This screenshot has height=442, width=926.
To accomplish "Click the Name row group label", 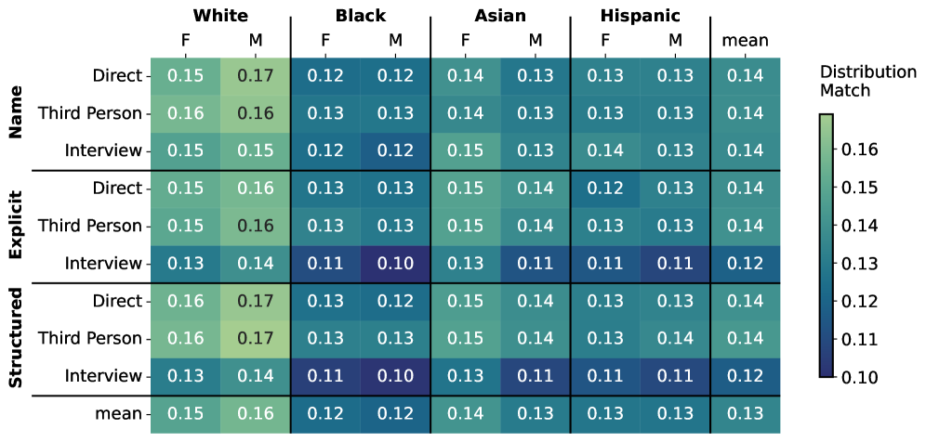I will (16, 112).
